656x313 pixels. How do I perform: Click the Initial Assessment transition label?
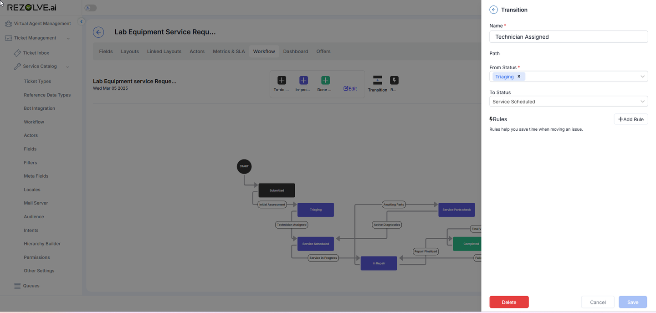tap(272, 205)
